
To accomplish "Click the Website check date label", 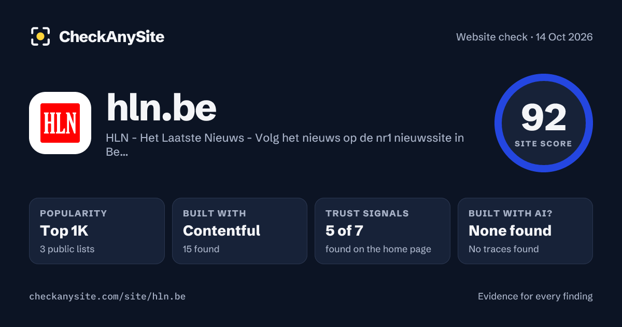I will coord(525,37).
